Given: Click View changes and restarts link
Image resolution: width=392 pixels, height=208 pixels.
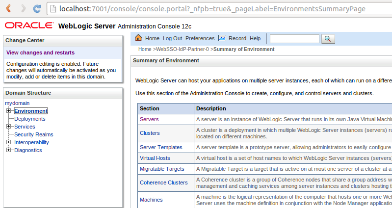Looking at the screenshot, I should coord(41,52).
